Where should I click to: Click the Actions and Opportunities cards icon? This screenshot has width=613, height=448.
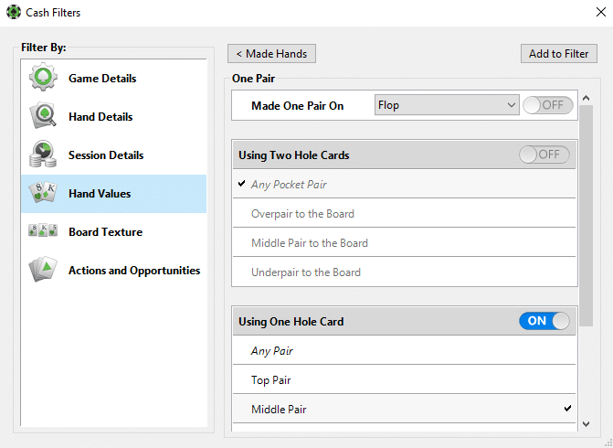(x=43, y=270)
